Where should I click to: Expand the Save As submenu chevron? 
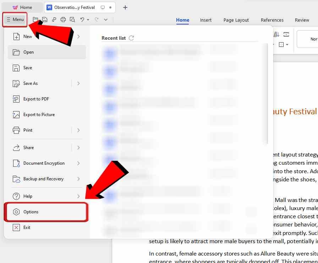(78, 83)
